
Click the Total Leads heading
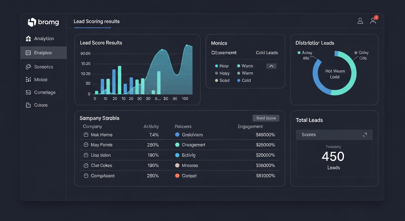309,120
